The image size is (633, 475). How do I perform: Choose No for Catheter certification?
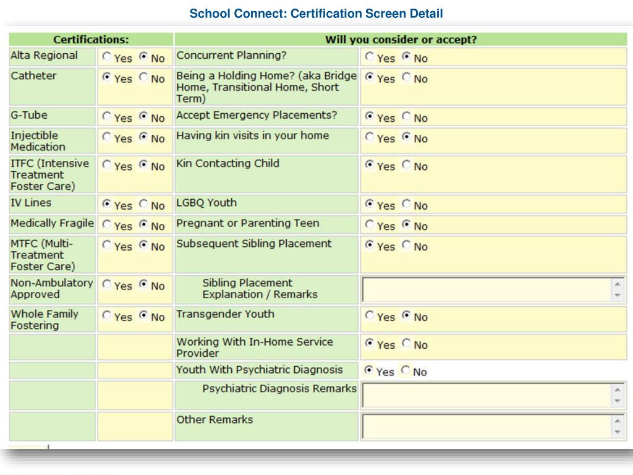coord(143,76)
